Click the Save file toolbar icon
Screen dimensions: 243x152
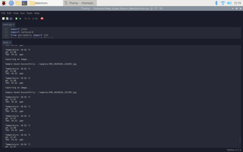[x=11, y=19]
